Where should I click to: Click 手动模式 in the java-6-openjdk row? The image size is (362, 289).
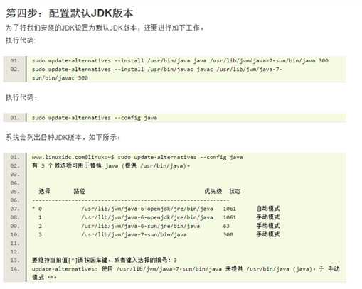click(268, 217)
